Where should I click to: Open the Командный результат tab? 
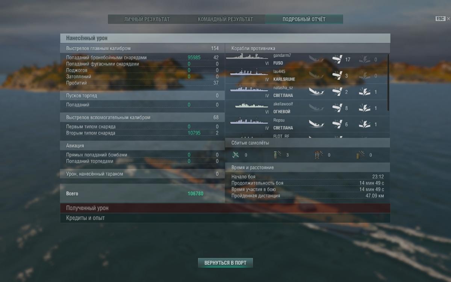pos(225,19)
